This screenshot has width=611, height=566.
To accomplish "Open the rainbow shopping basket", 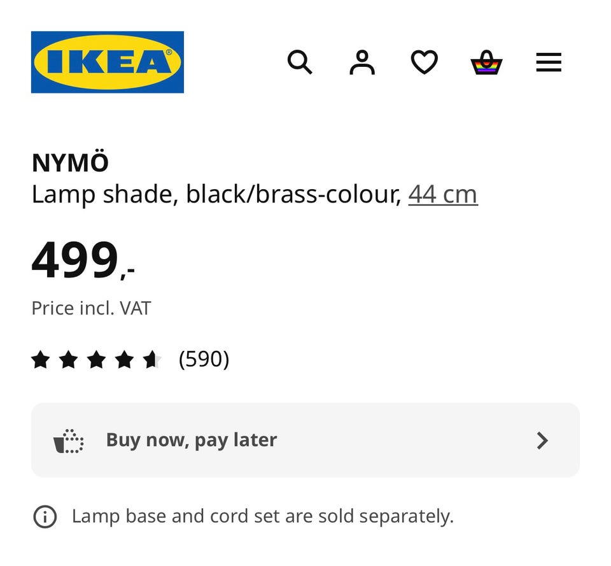I will pyautogui.click(x=486, y=62).
